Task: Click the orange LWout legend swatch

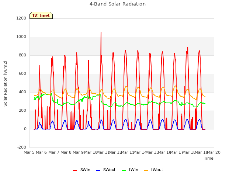Action: coord(146,170)
